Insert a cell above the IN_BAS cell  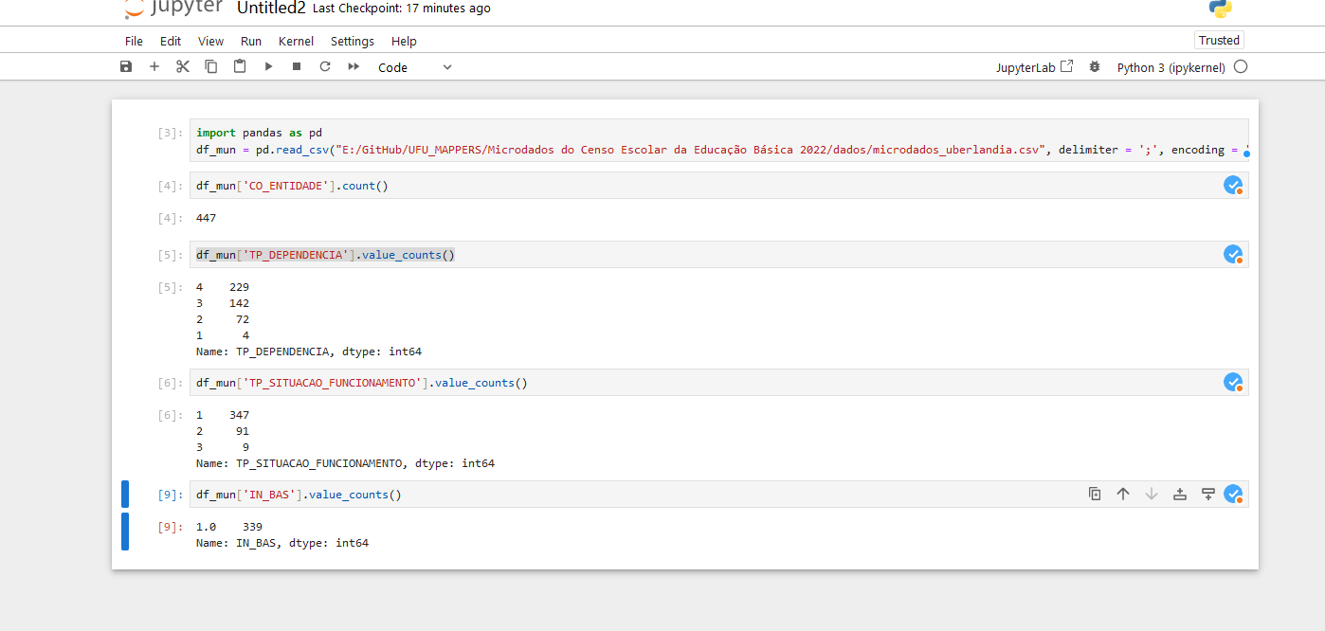1180,494
